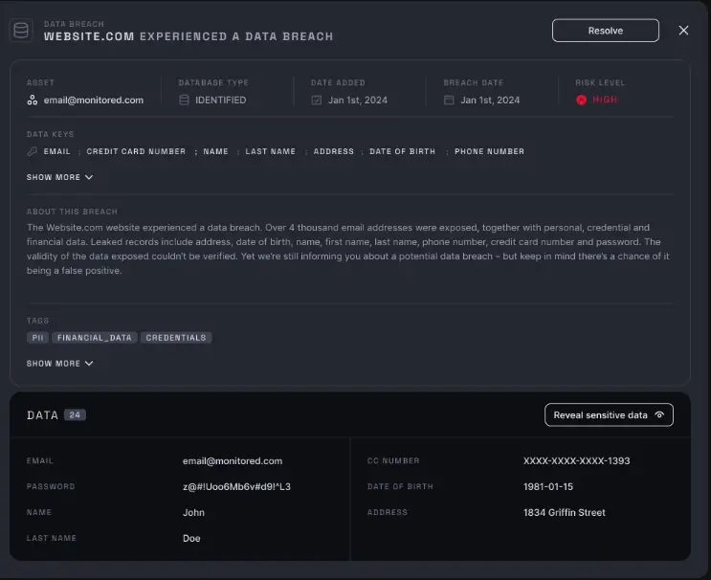
Task: Reveal sensitive data with the eye button
Action: click(x=609, y=415)
